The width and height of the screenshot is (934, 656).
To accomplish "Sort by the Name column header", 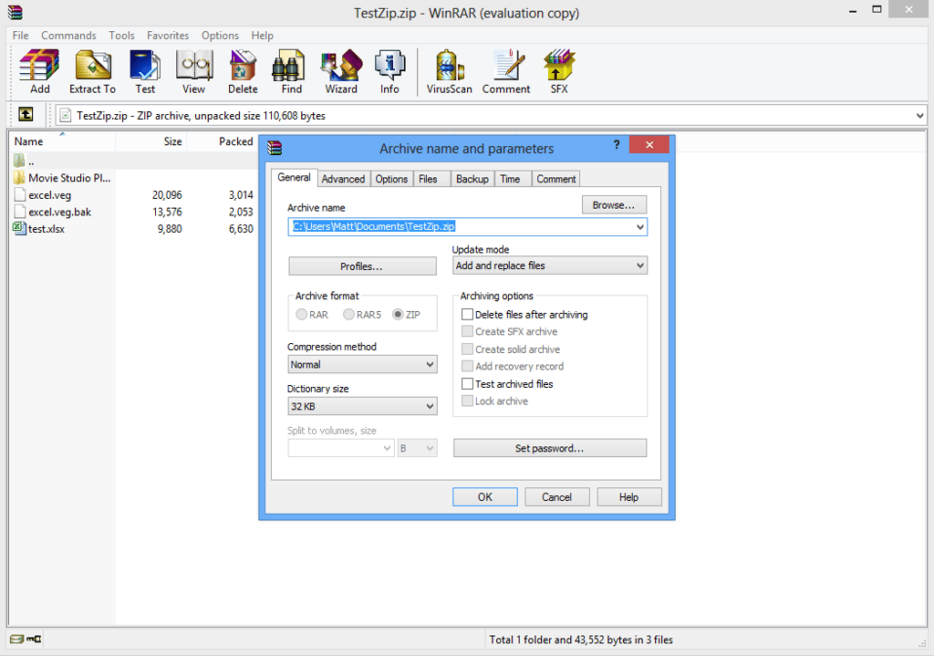I will pyautogui.click(x=62, y=141).
